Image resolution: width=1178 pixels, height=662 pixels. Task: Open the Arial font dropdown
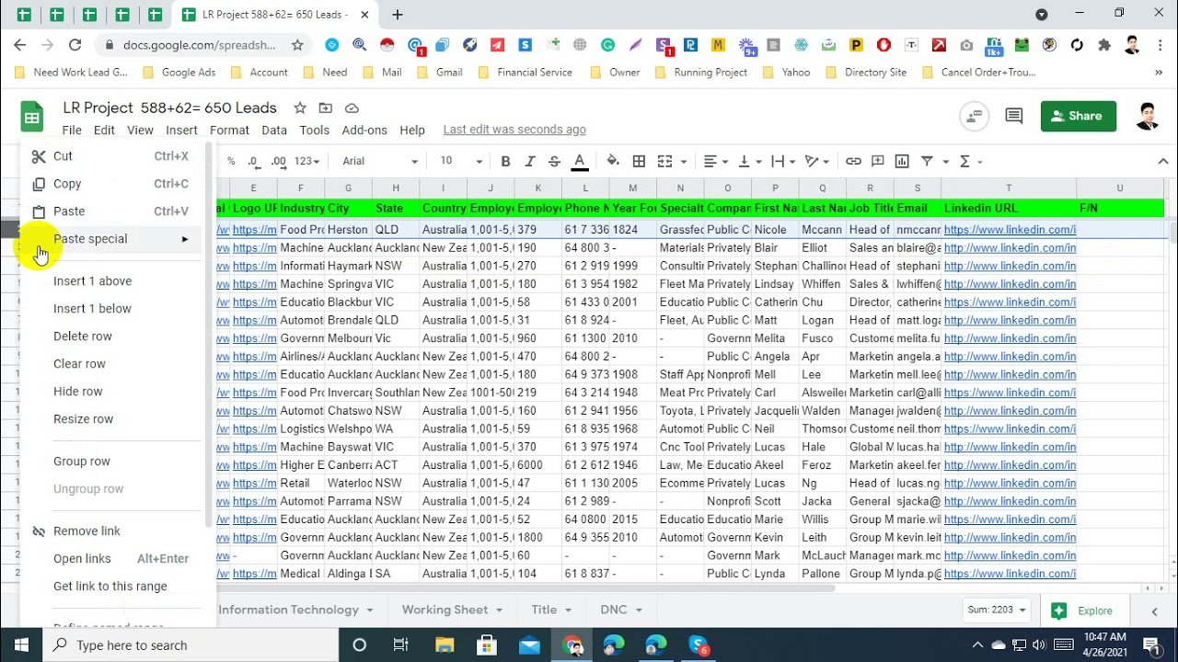379,161
